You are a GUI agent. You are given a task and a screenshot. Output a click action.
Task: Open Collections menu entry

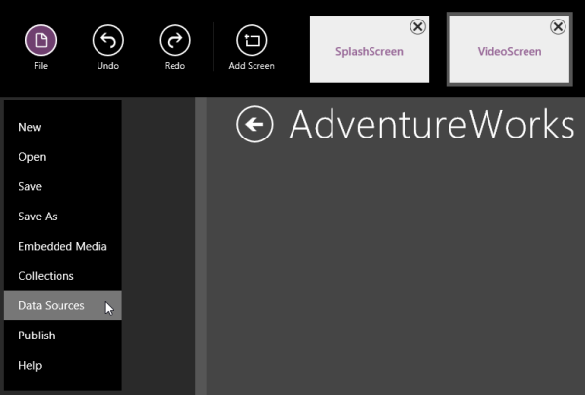pyautogui.click(x=62, y=276)
